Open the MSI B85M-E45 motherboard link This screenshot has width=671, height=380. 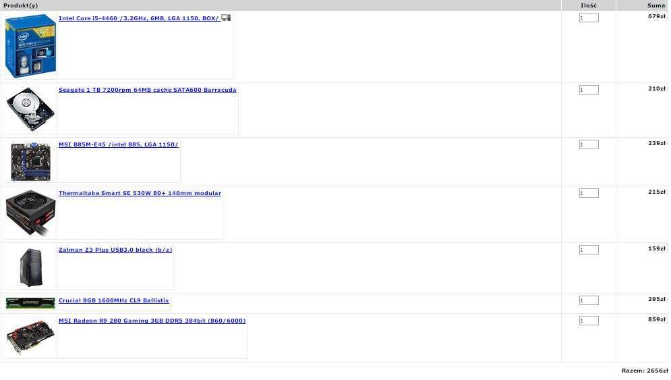pyautogui.click(x=118, y=145)
